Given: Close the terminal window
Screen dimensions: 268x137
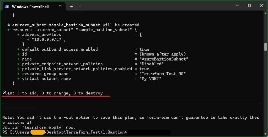Looking at the screenshot, I should [261, 6].
